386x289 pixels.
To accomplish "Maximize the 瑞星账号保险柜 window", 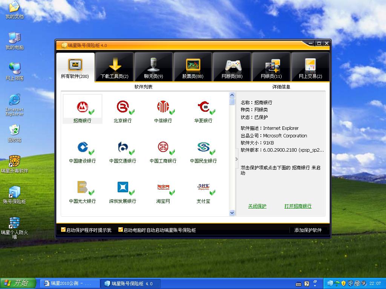I will click(319, 44).
